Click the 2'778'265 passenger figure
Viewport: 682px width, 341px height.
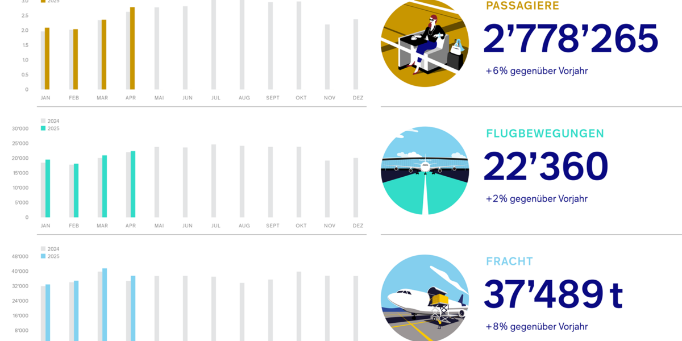click(x=571, y=39)
